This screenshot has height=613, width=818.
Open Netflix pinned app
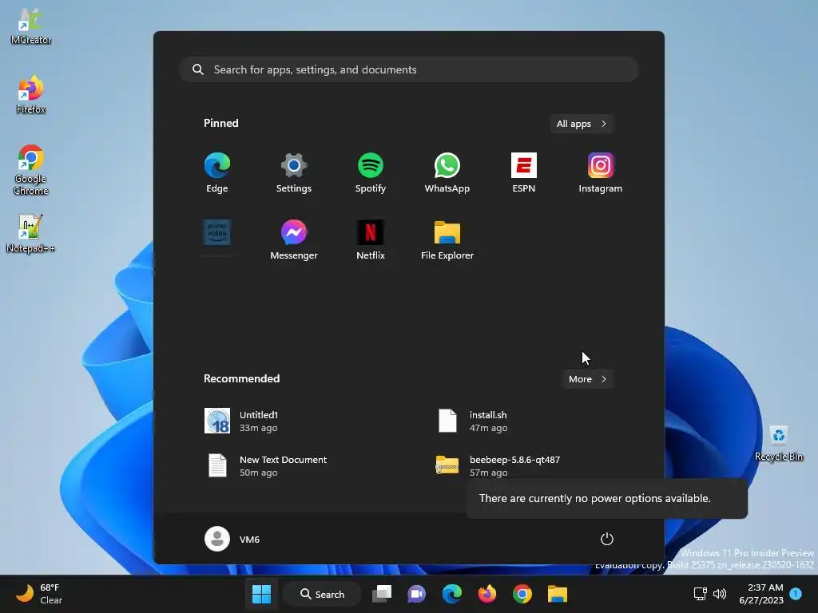click(x=371, y=239)
